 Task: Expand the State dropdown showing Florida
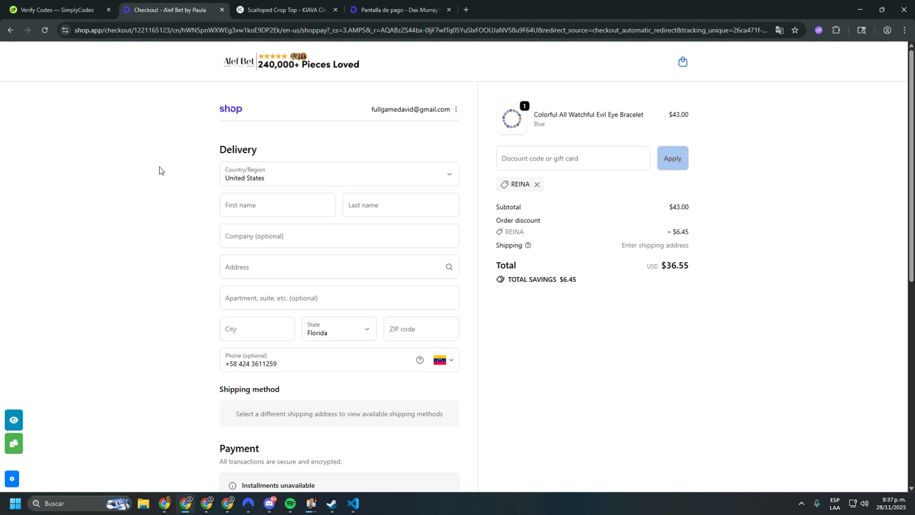tap(339, 329)
